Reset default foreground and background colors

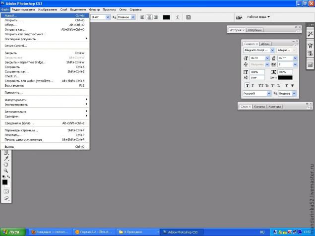[3, 177]
